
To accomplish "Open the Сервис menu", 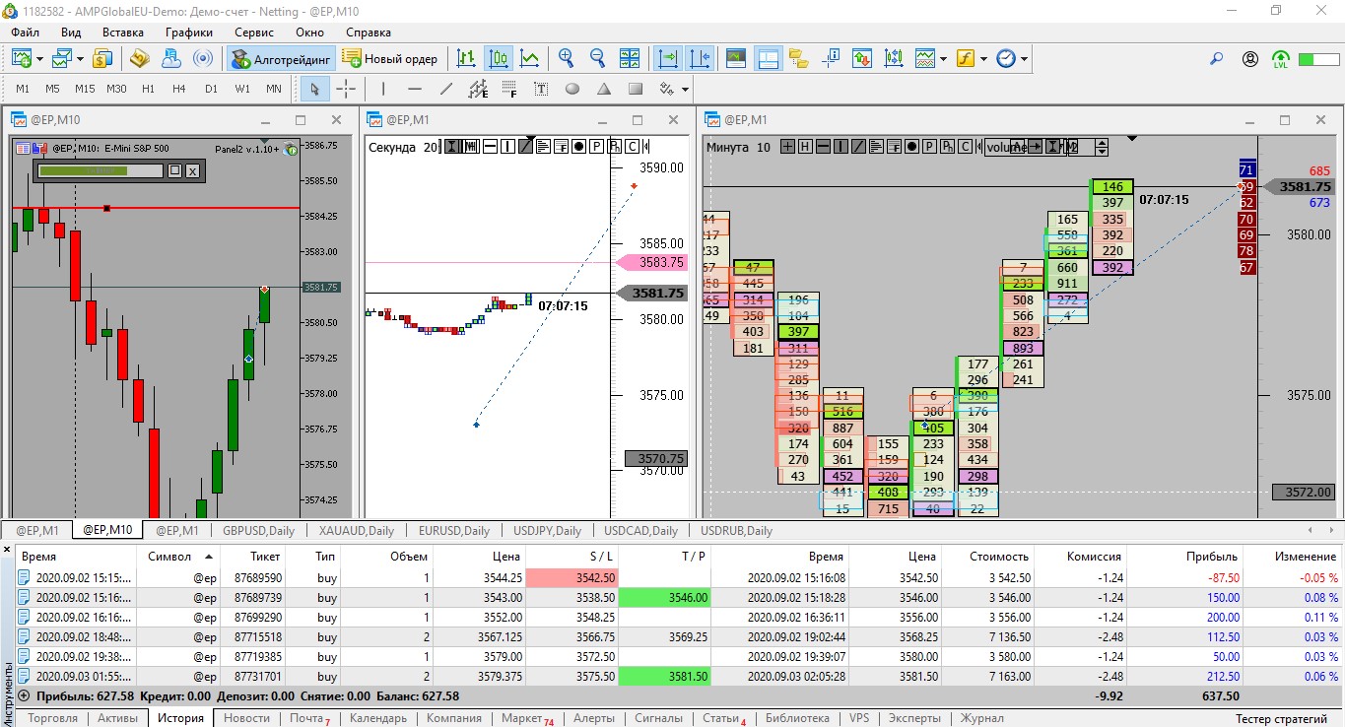I will tap(254, 33).
